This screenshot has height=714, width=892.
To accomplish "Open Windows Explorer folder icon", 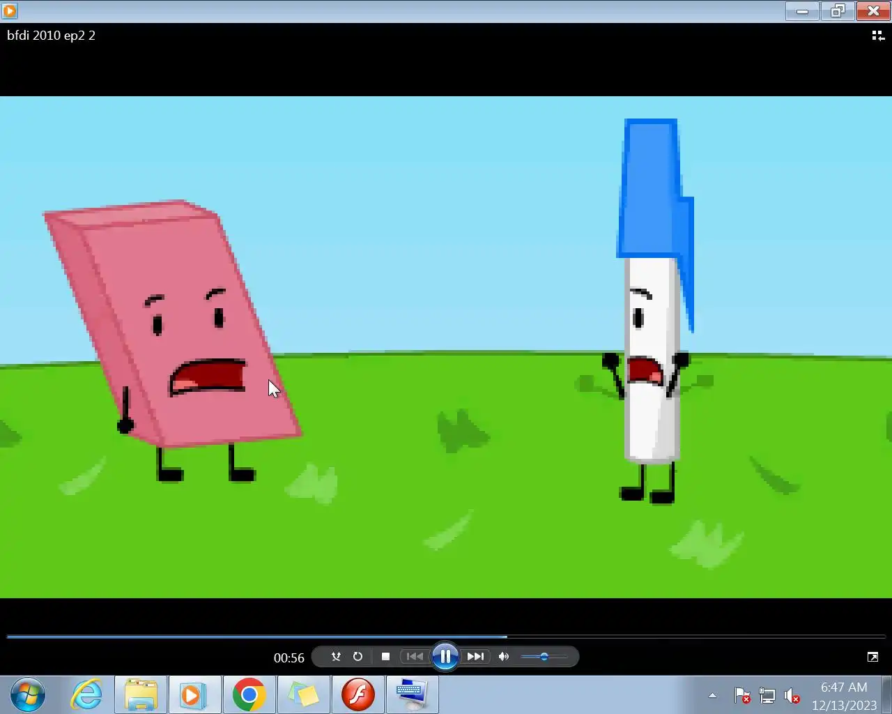I will tap(141, 694).
